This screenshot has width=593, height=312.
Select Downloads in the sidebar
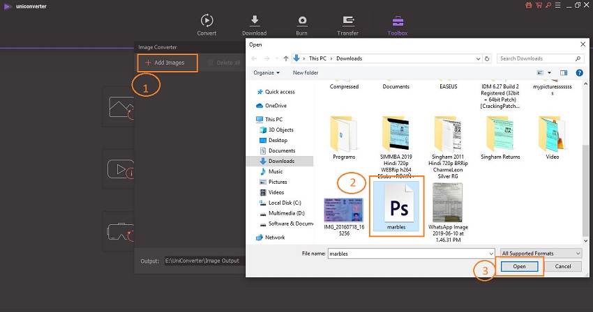tap(280, 161)
